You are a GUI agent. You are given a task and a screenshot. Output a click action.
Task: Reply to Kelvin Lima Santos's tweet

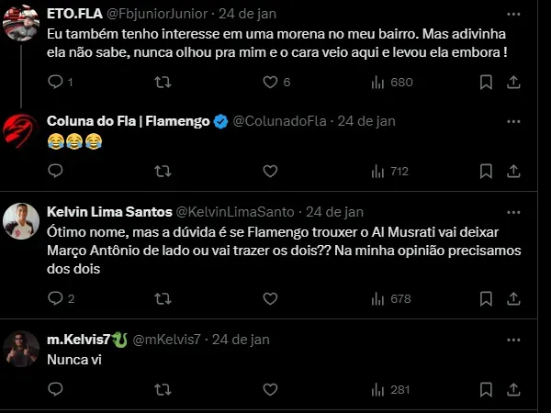(55, 298)
